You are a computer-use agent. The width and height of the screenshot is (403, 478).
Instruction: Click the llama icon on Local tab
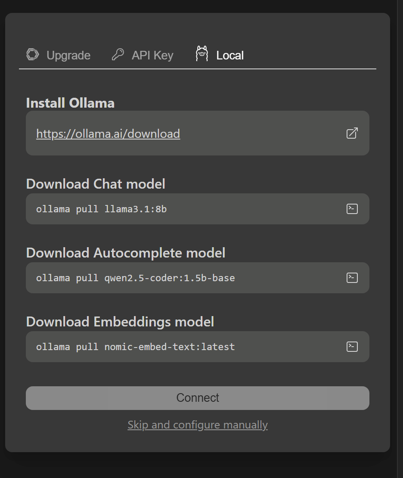[x=201, y=54]
